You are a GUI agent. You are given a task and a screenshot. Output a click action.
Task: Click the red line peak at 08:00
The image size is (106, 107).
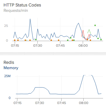tap(83, 30)
